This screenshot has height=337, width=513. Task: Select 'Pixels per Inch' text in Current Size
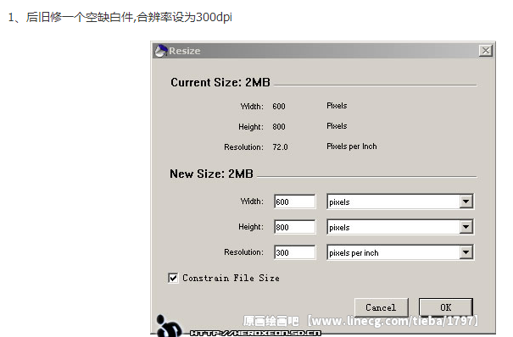(352, 146)
